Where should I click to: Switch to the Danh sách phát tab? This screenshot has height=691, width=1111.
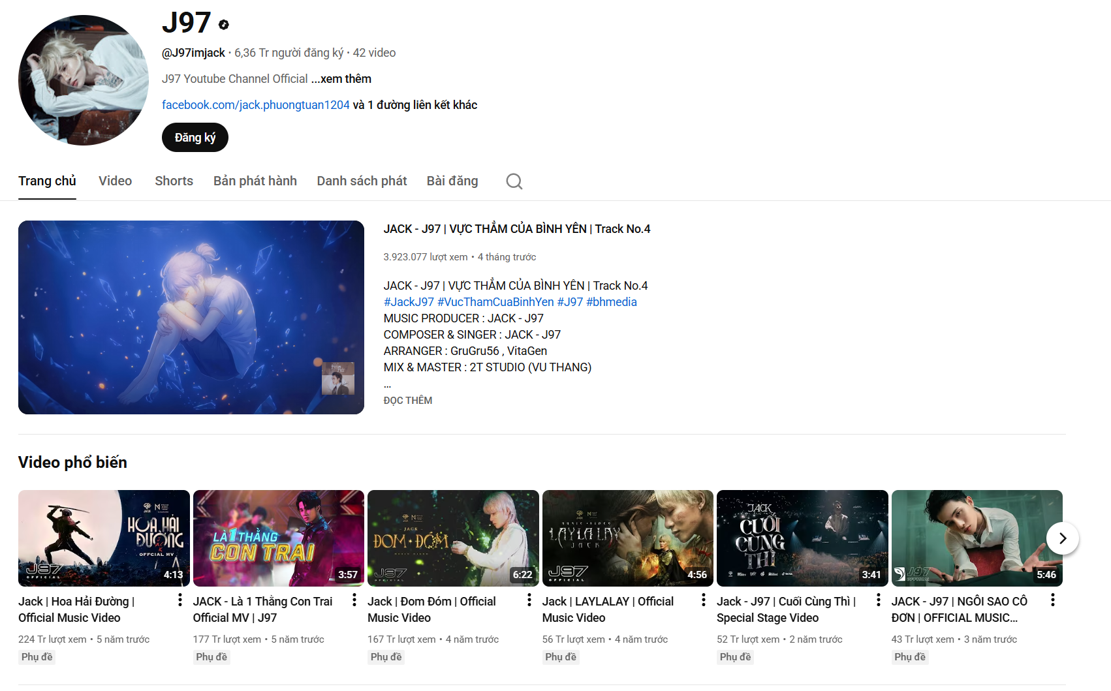coord(362,181)
